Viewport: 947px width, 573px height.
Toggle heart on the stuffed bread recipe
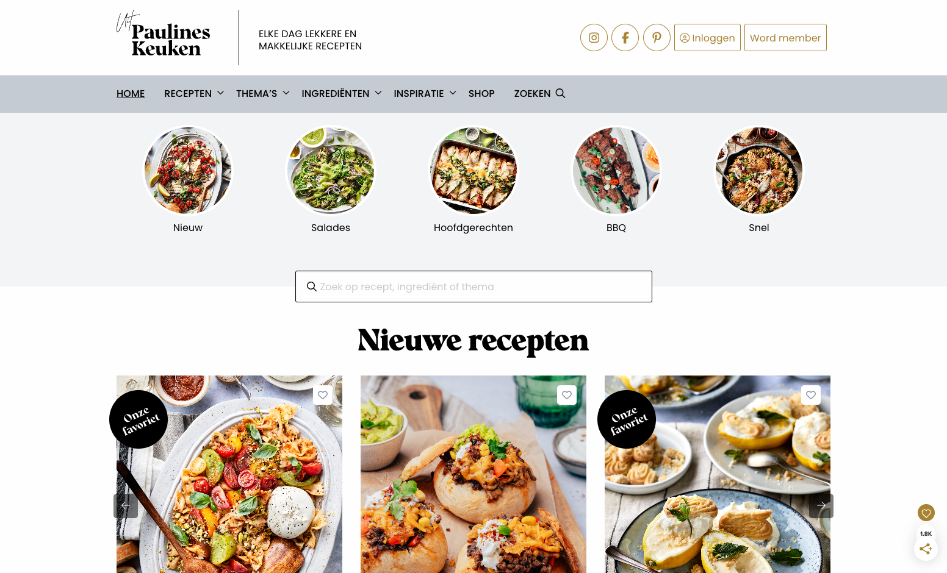coord(567,395)
